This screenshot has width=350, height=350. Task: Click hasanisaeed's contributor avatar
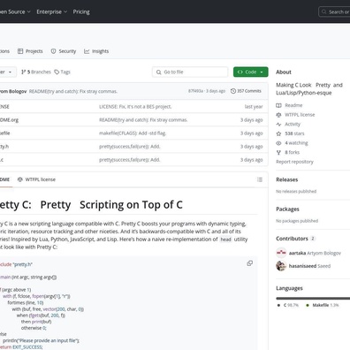pos(281,266)
